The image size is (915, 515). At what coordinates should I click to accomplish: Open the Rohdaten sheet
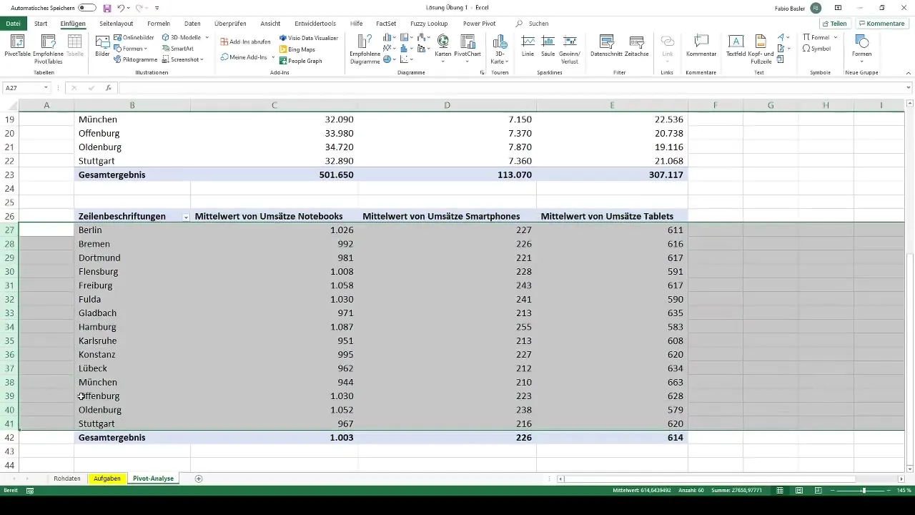click(66, 479)
